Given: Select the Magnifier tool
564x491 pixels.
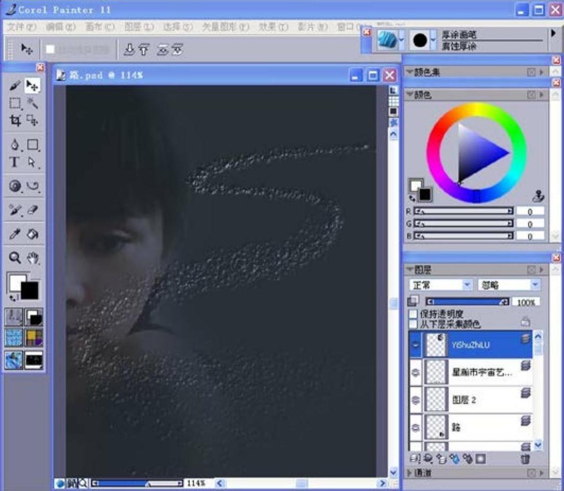Looking at the screenshot, I should pos(15,258).
